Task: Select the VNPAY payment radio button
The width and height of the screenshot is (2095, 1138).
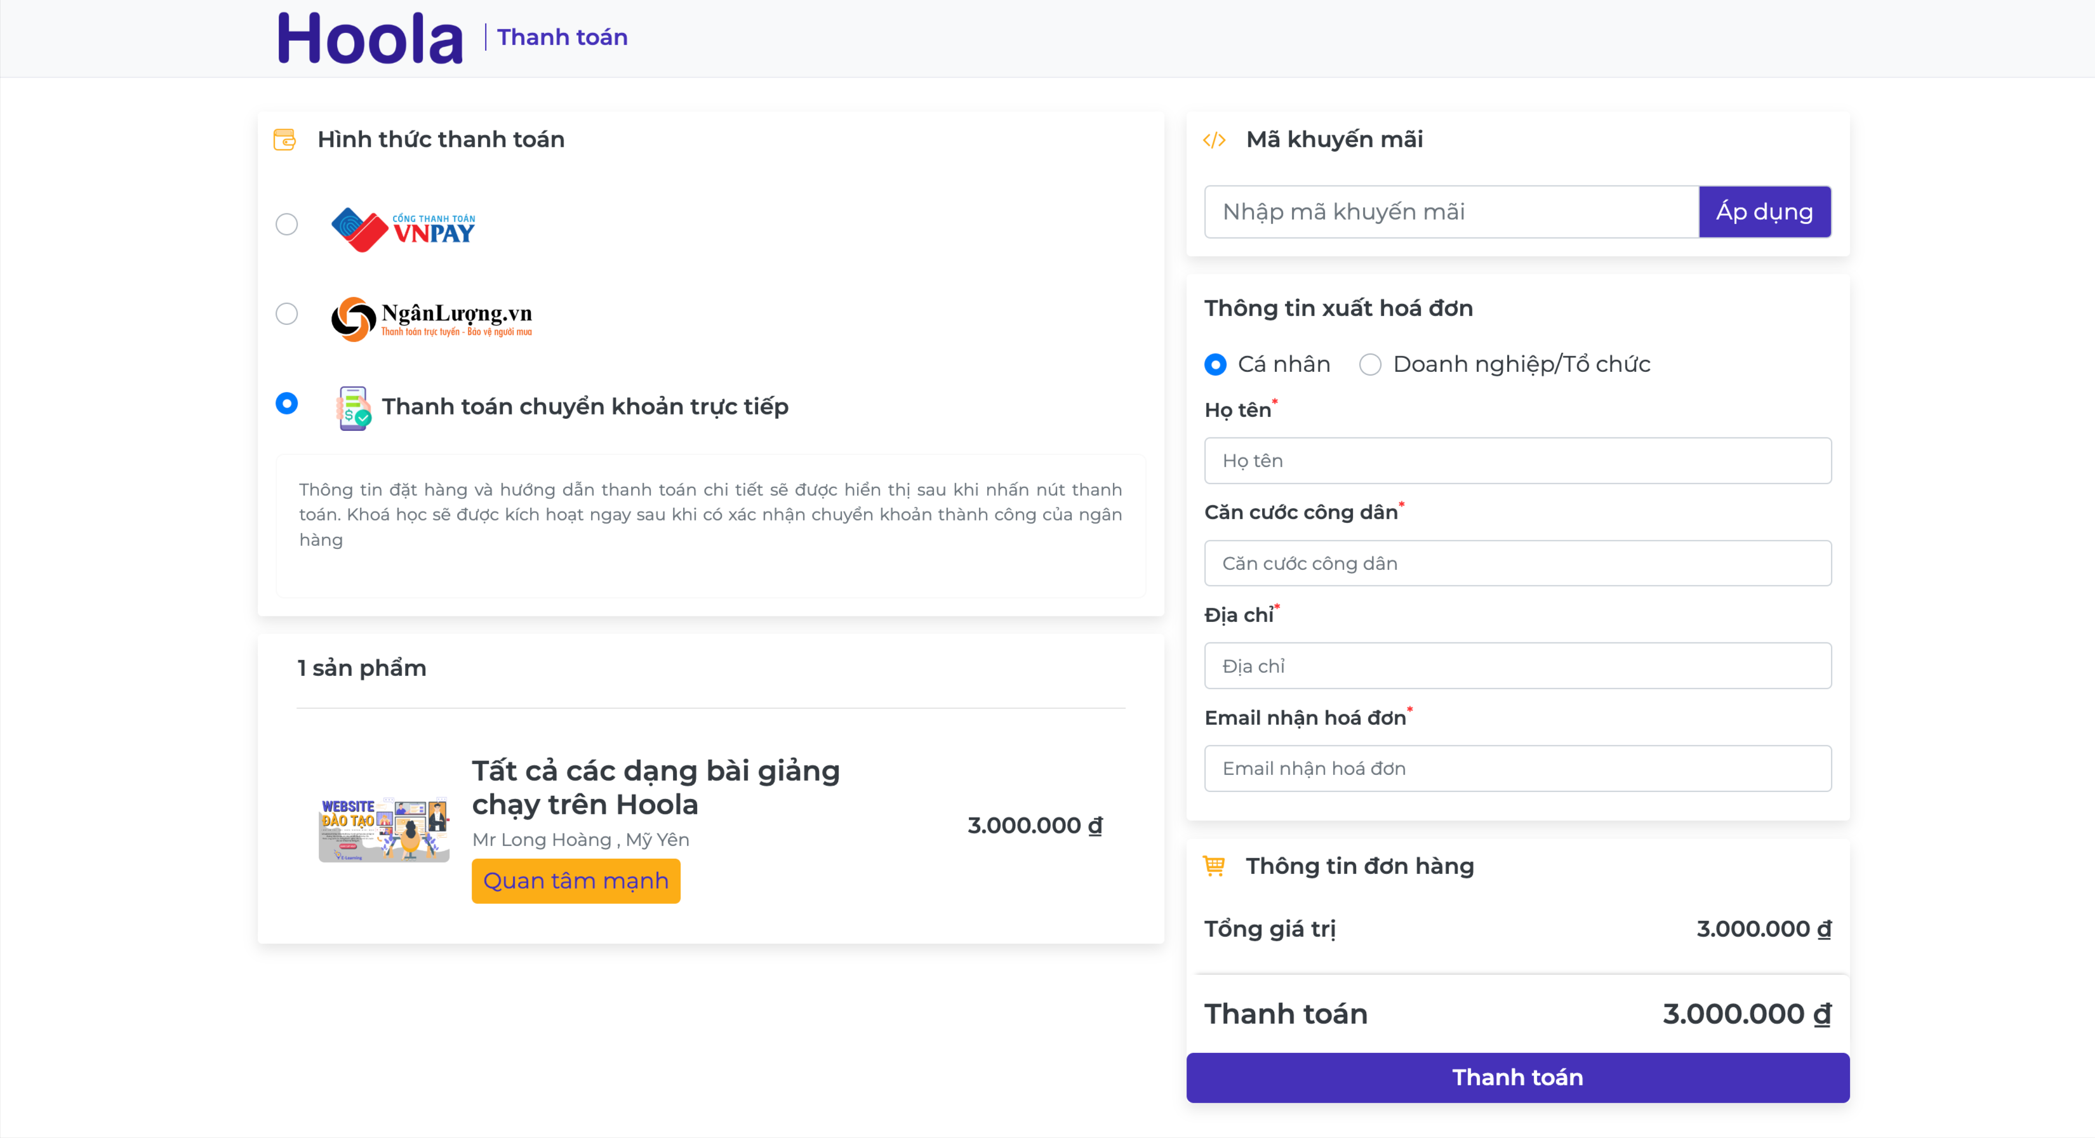Action: tap(286, 224)
